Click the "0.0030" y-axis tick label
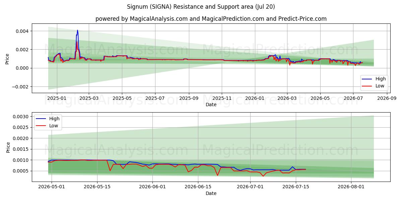This screenshot has height=201, width=402. (x=21, y=117)
